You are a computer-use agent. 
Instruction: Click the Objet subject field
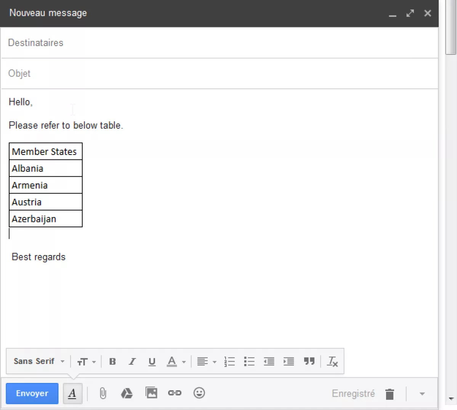[x=219, y=73]
